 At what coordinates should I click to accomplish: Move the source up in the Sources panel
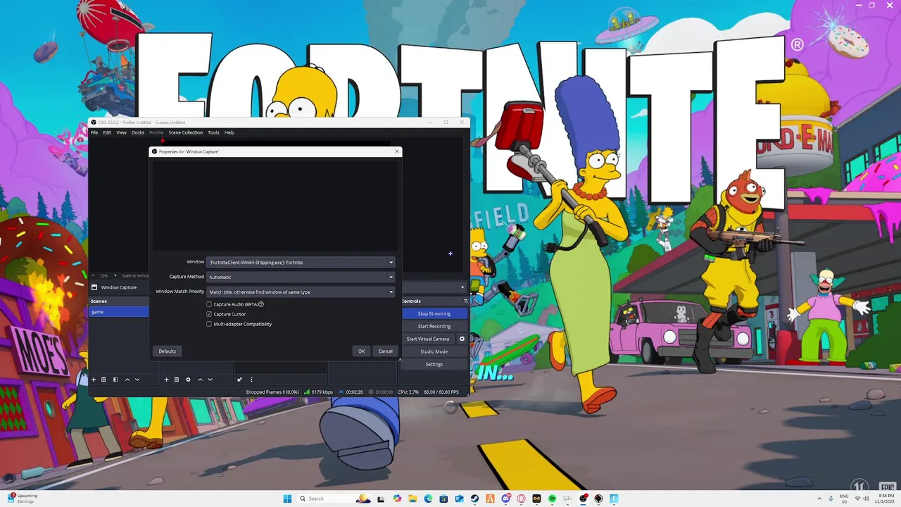point(200,380)
